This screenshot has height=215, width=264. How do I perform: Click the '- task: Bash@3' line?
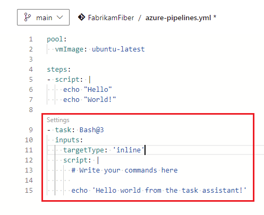click(75, 130)
